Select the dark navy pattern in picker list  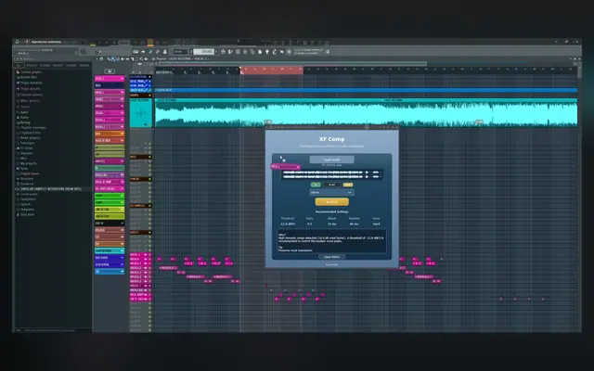tap(110, 85)
